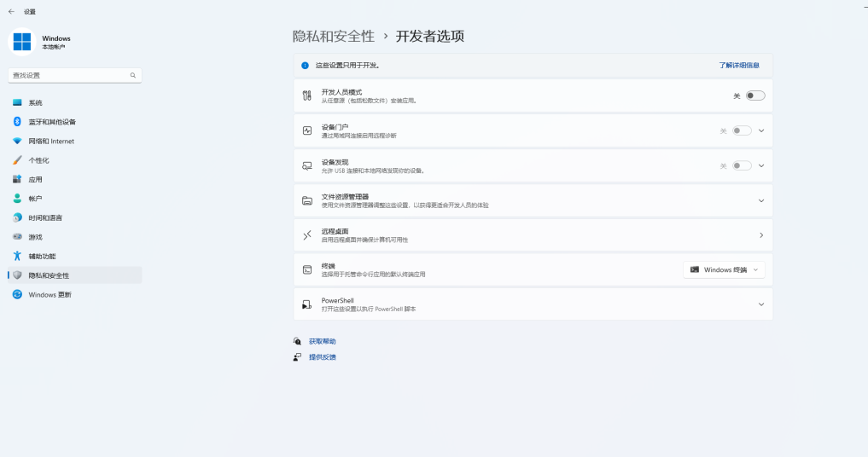Click the pulse icon beside 设备门户
Screen dimensions: 868x457
point(307,130)
